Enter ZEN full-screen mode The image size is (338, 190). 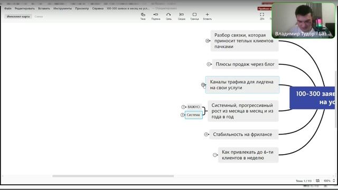pos(262,16)
